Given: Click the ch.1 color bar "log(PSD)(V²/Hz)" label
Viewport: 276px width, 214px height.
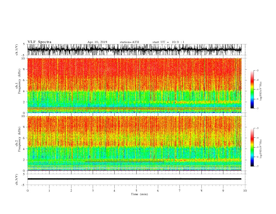Looking at the screenshot, I should (x=261, y=91).
